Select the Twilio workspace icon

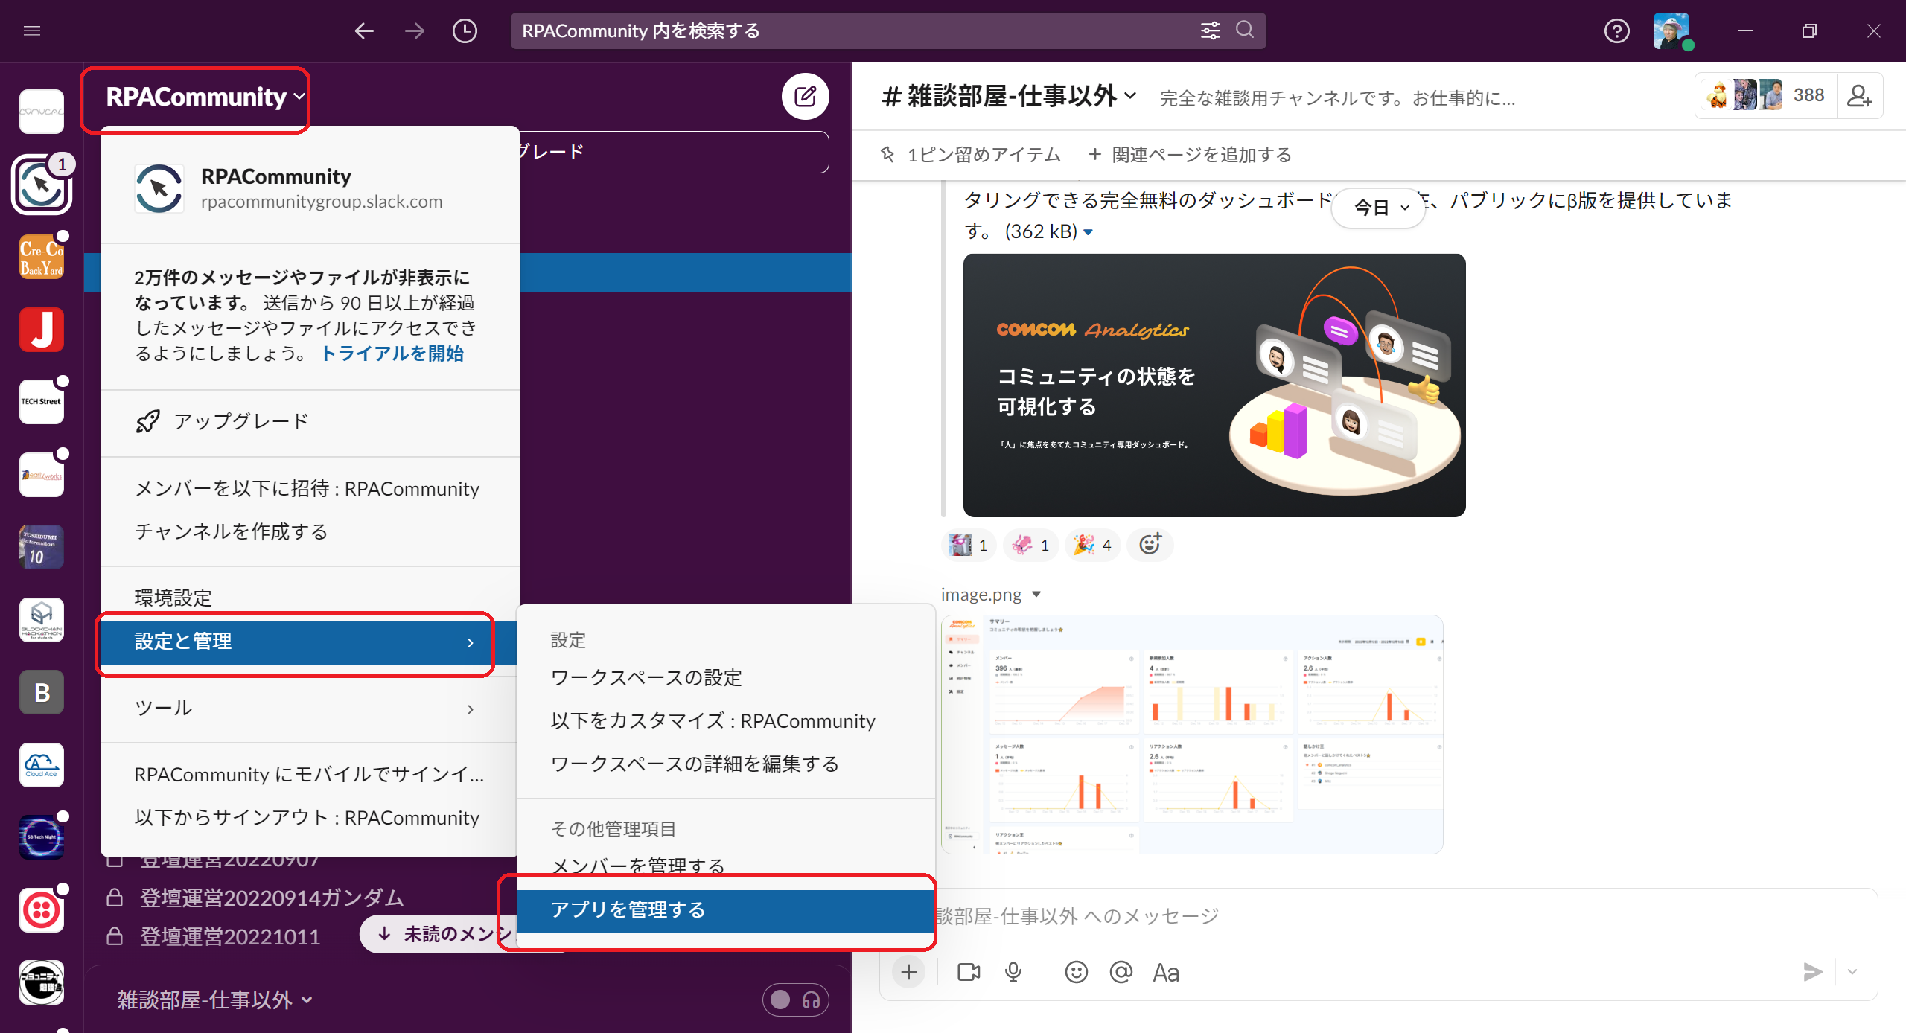[41, 909]
